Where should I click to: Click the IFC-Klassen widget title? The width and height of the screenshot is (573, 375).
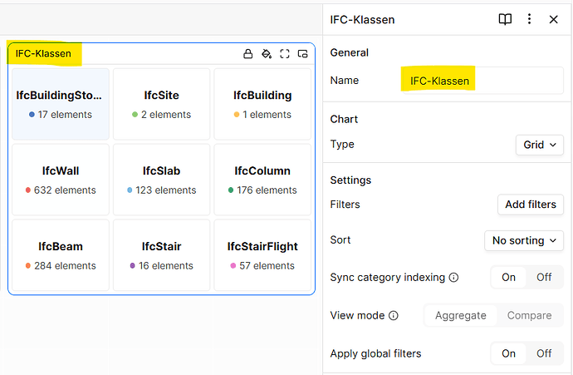pyautogui.click(x=43, y=54)
